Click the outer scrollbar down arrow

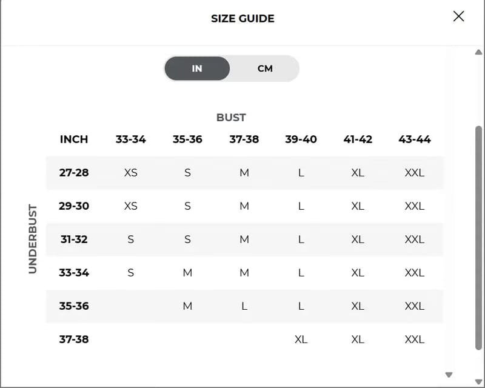click(478, 381)
